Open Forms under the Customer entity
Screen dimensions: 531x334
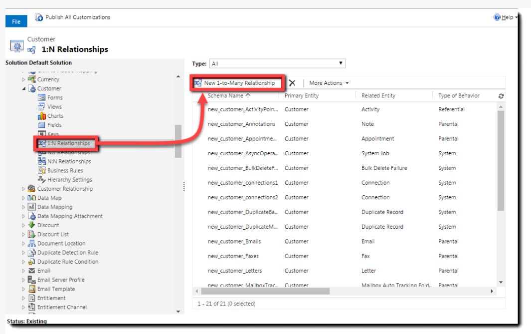point(54,98)
